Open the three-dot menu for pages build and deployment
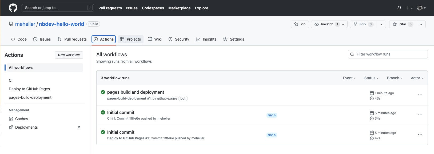Screen dimensions: 434x154 click(420, 95)
